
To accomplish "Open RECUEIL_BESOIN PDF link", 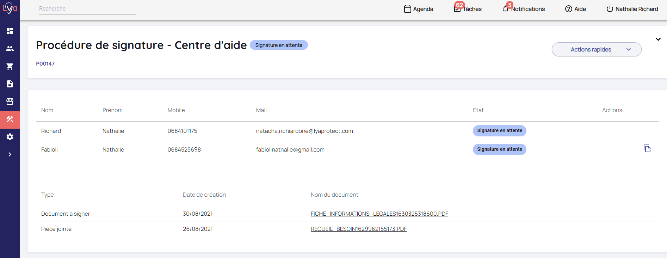I will pyautogui.click(x=358, y=229).
